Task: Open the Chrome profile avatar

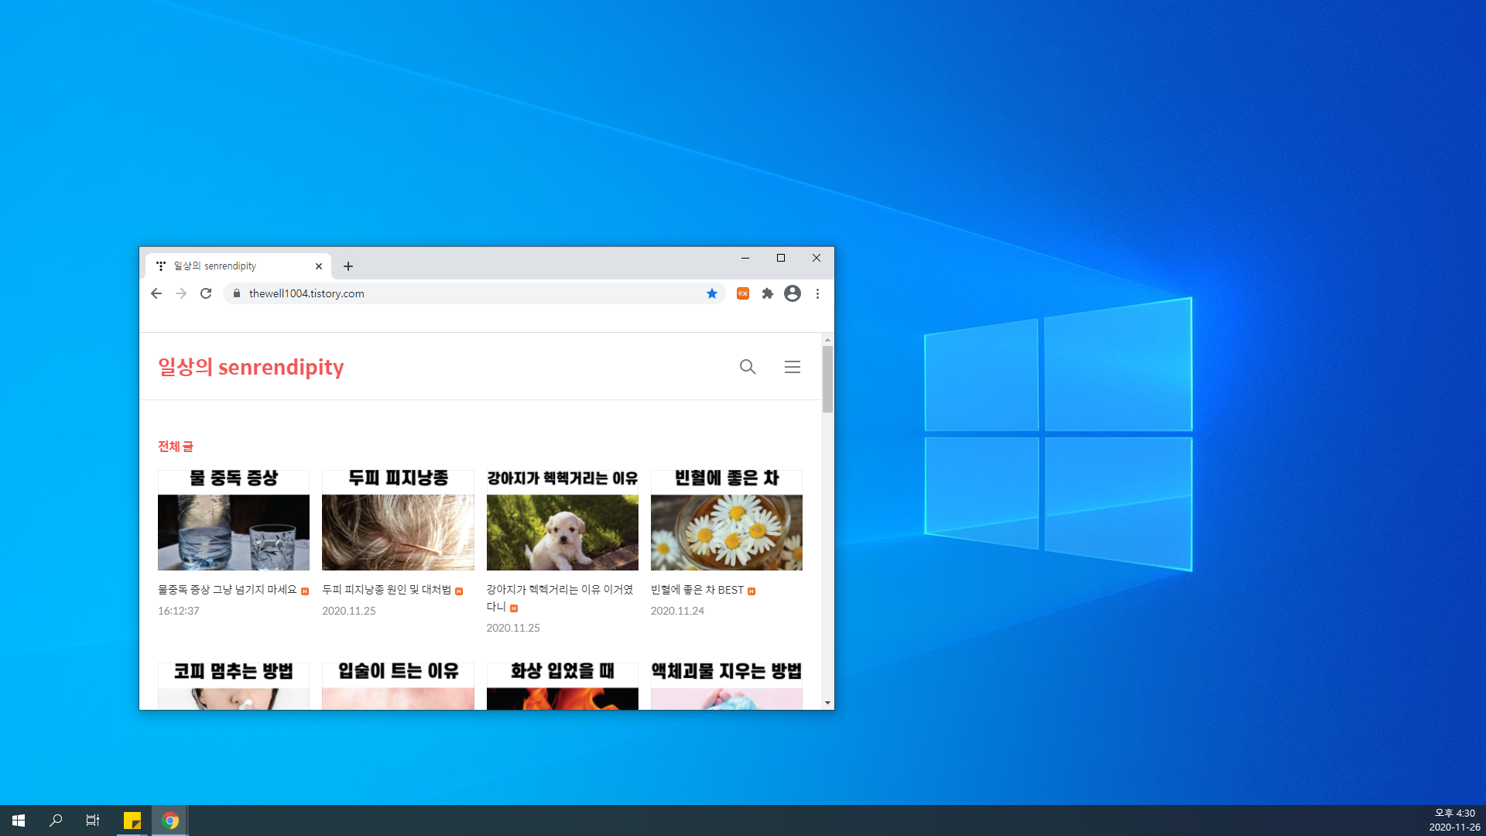Action: 792,293
